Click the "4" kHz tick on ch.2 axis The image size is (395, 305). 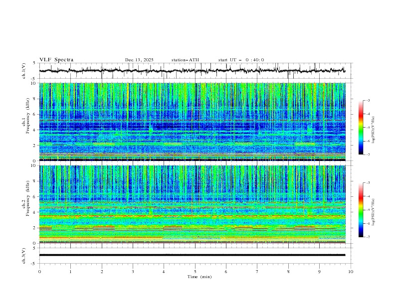[35, 212]
